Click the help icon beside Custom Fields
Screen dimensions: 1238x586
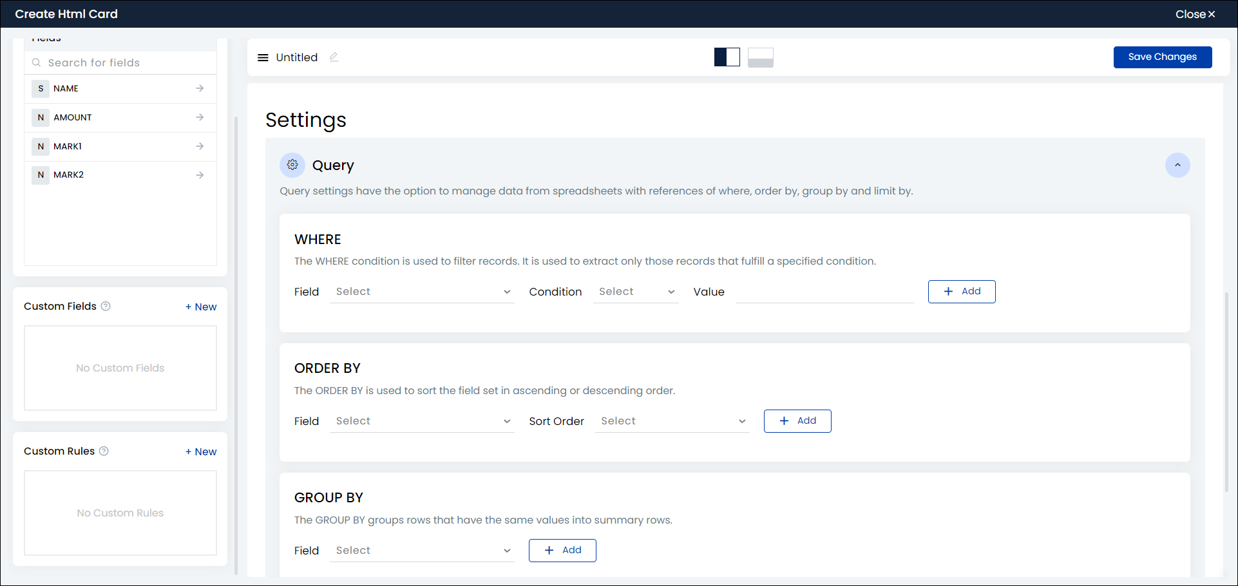(x=106, y=307)
